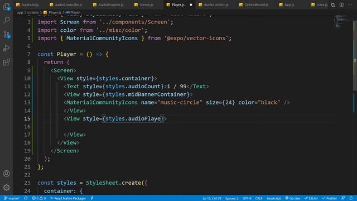The image size is (357, 201).
Task: Change language mode via JavaScript
Action: click(274, 198)
